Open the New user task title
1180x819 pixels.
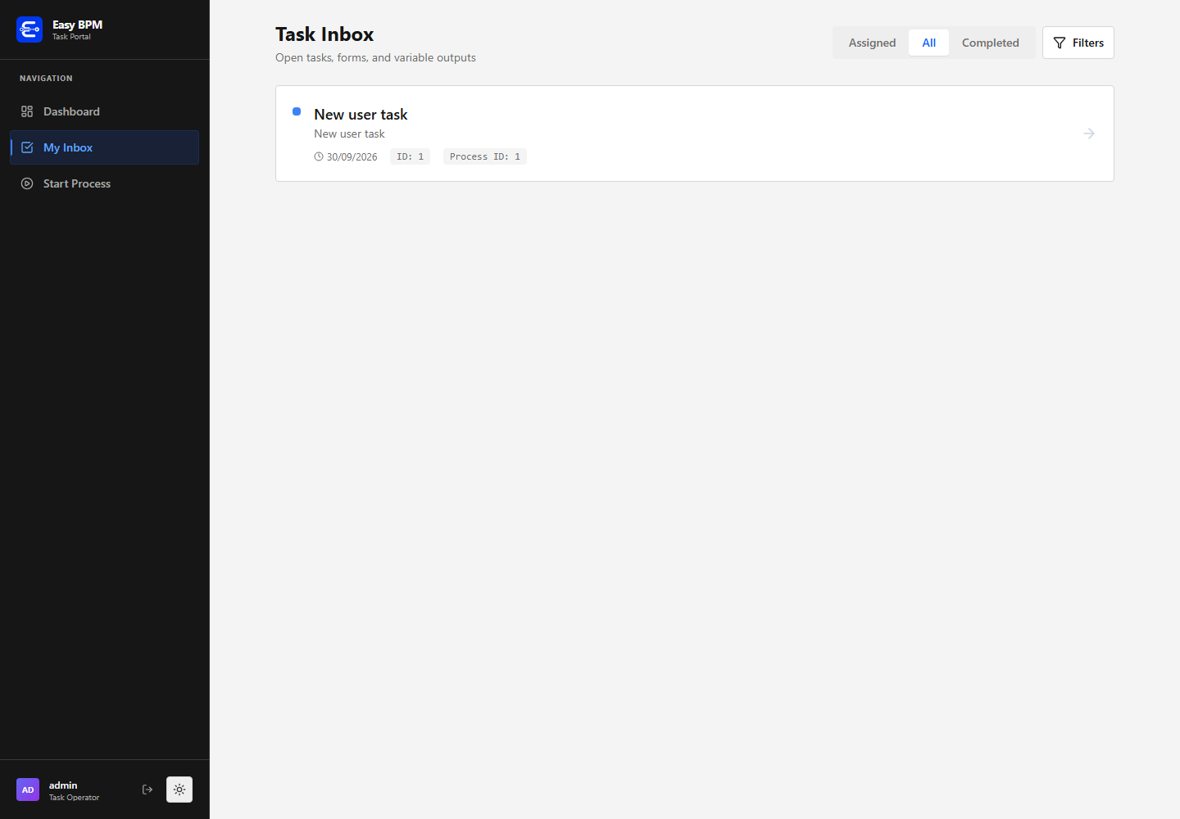point(361,115)
